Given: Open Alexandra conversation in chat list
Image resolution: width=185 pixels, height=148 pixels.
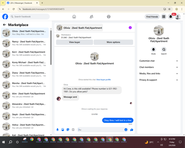Looking at the screenshot, I should (25, 105).
